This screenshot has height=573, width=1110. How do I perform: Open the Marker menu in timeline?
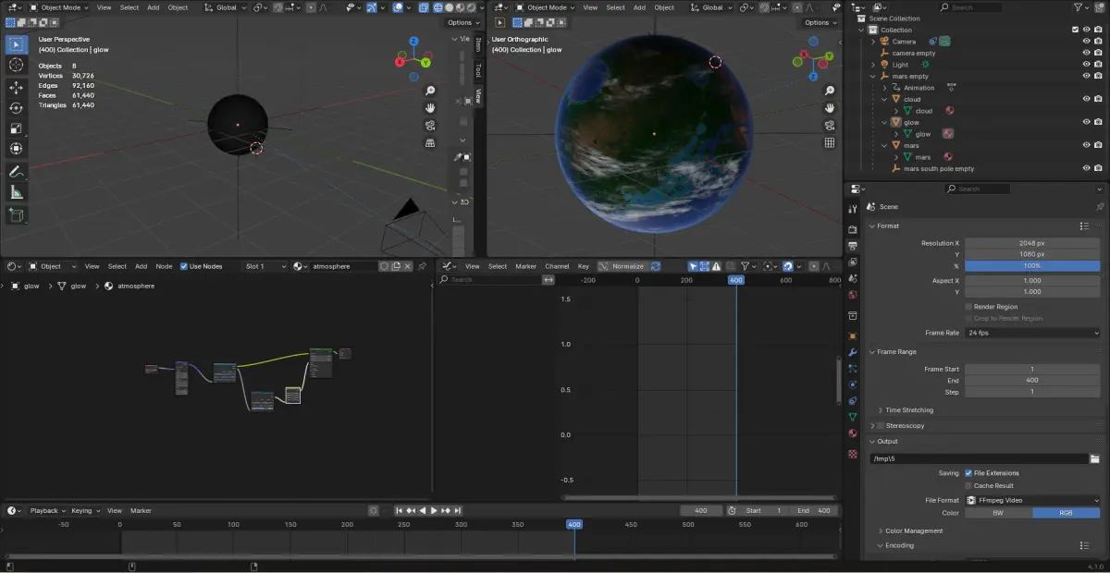click(x=141, y=510)
